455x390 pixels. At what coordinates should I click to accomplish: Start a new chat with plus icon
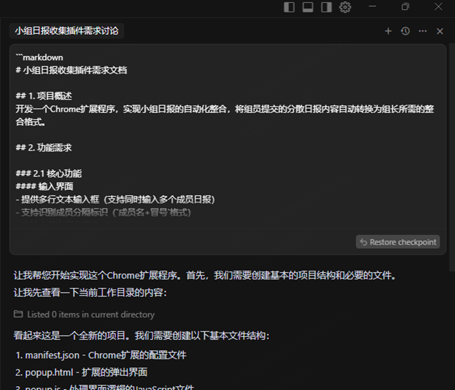[388, 31]
